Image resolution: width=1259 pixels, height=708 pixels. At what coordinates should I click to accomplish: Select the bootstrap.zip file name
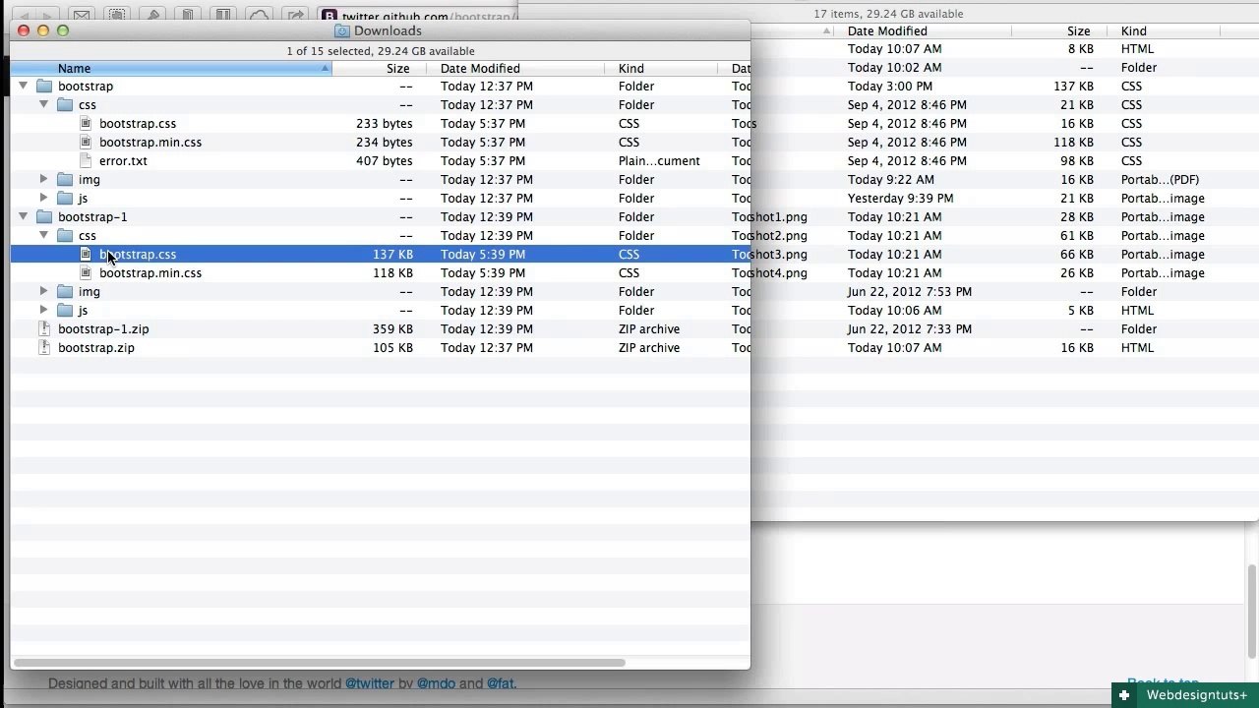(x=96, y=347)
